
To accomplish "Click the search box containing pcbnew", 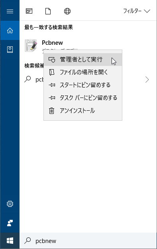I will [88, 241].
